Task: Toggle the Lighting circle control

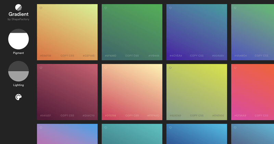Action: coord(18,71)
